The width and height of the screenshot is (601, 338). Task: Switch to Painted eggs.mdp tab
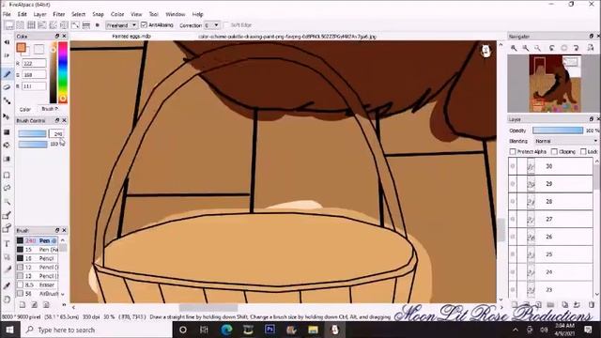coord(131,37)
